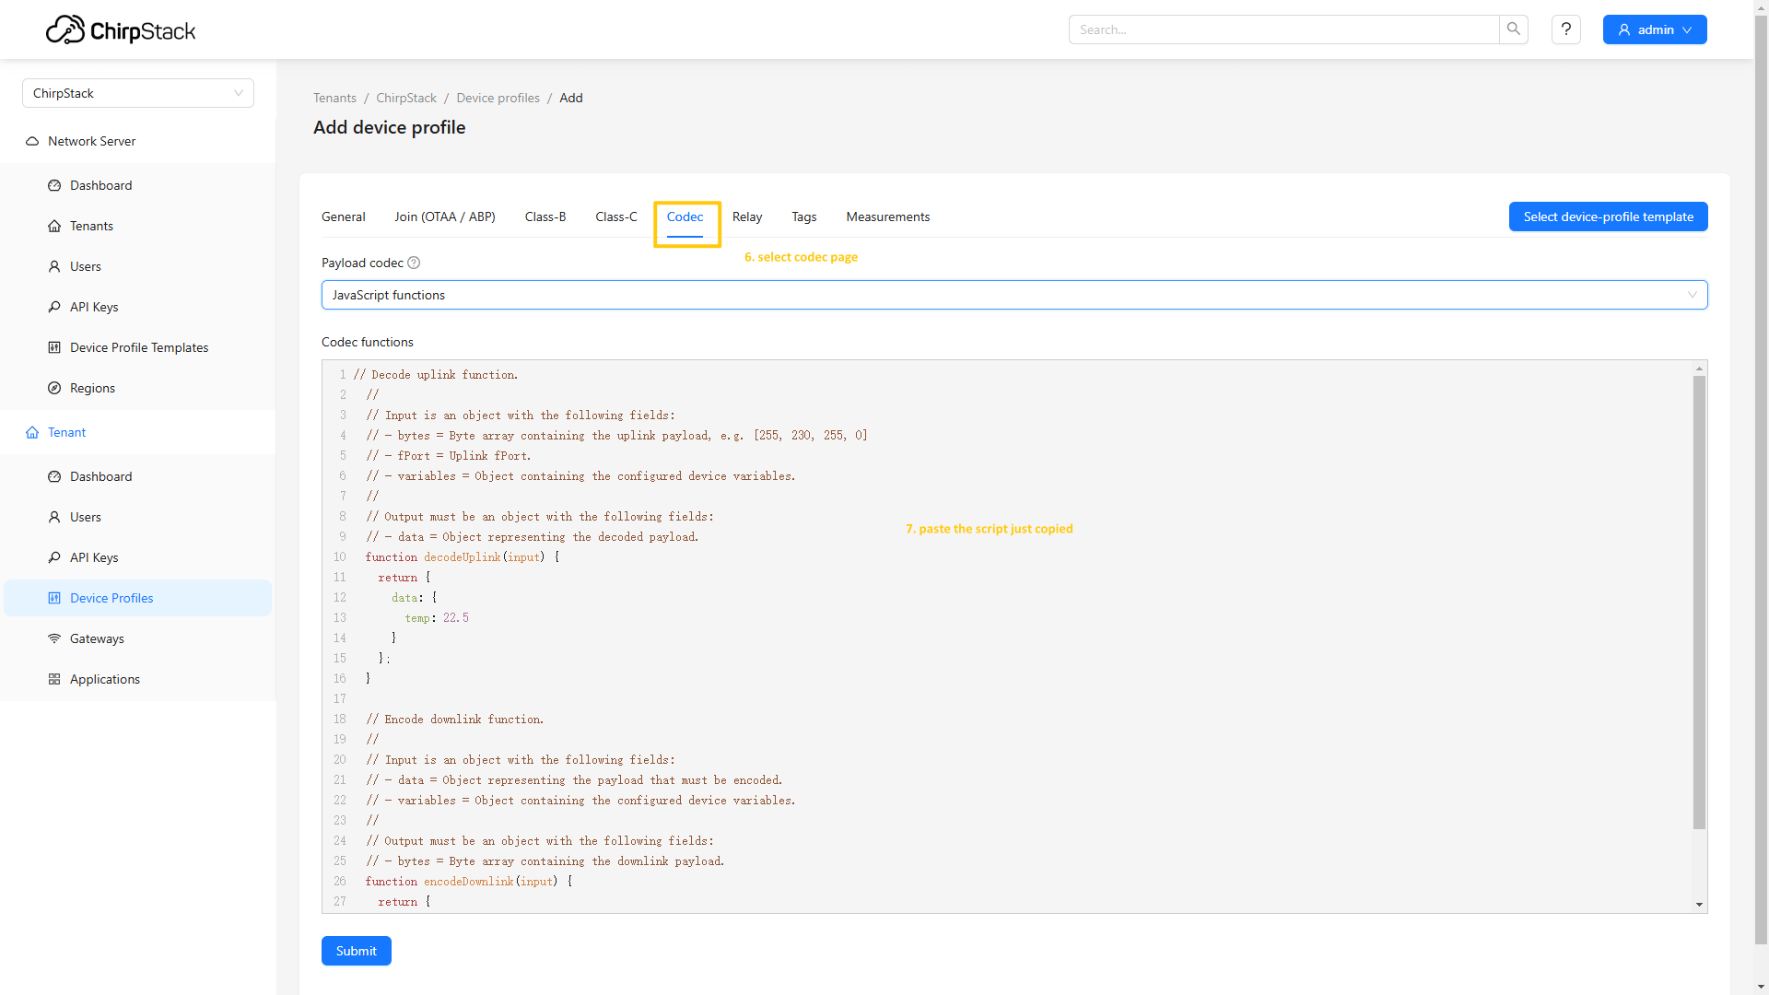
Task: Open Gateways in sidebar
Action: pos(97,638)
